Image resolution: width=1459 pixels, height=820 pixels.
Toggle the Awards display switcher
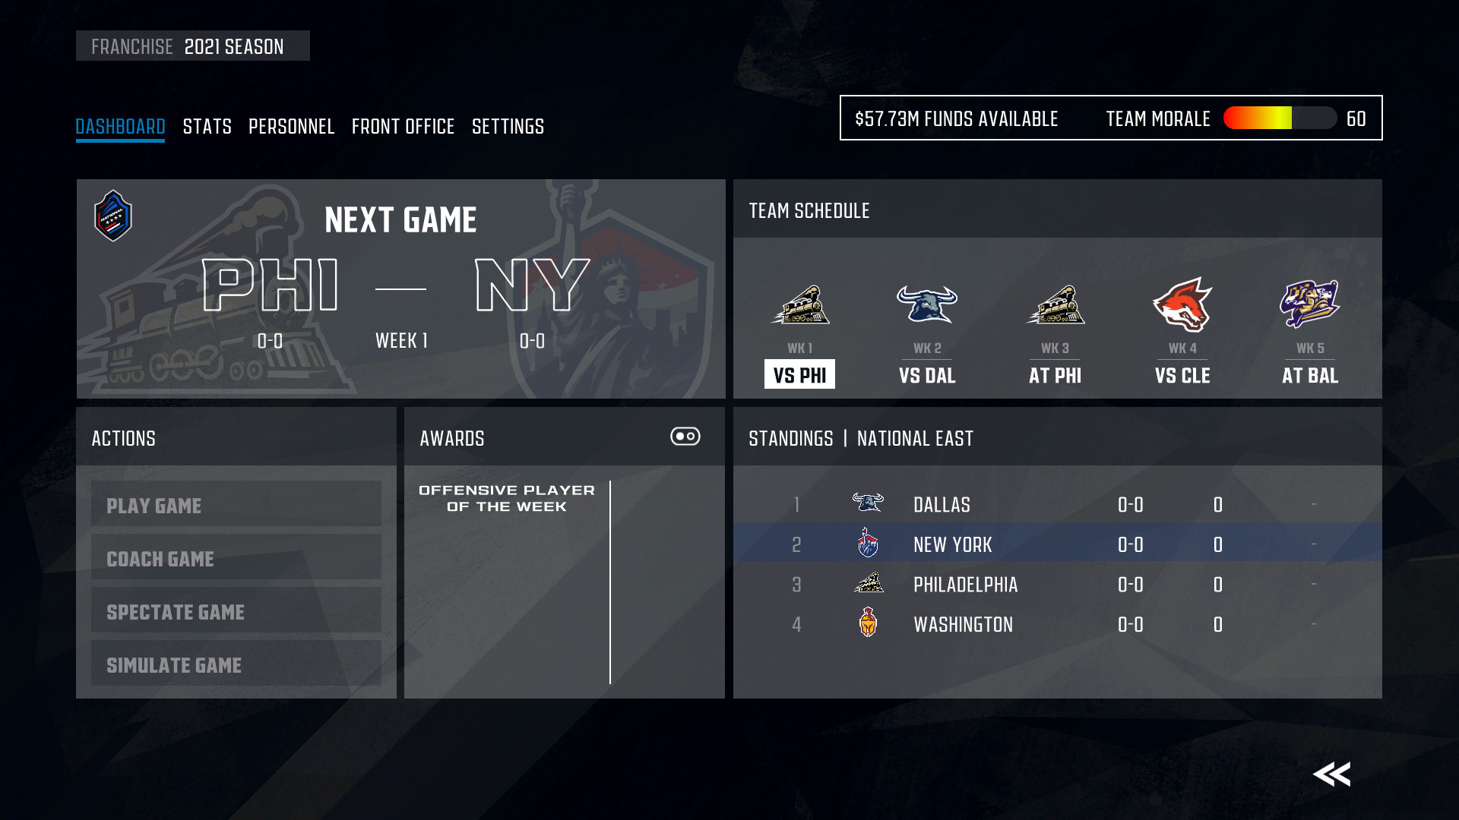(x=685, y=436)
